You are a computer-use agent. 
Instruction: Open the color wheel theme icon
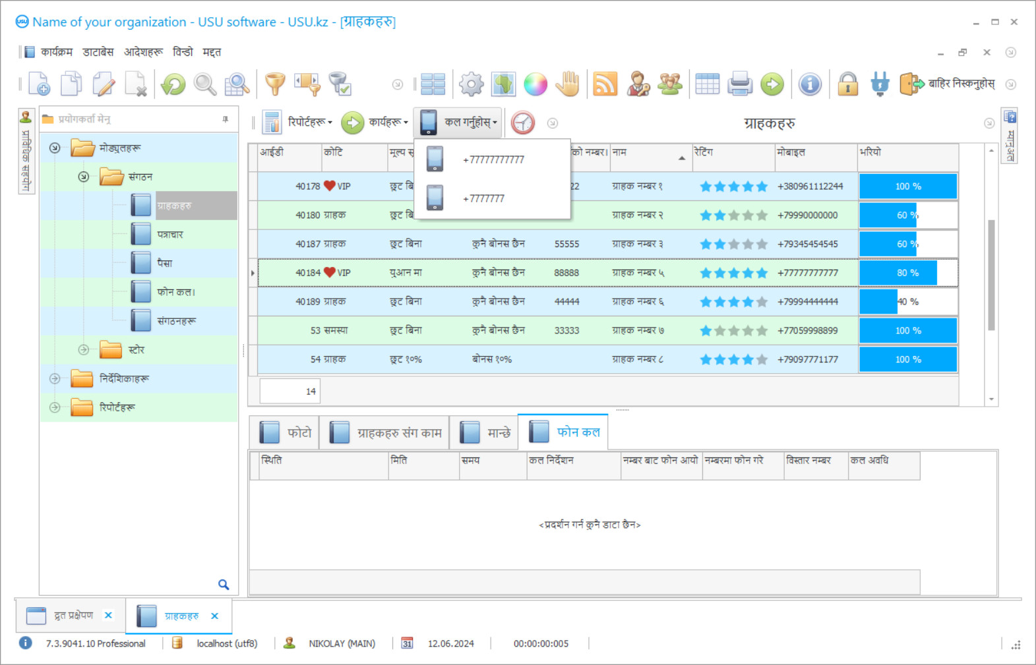[x=535, y=84]
